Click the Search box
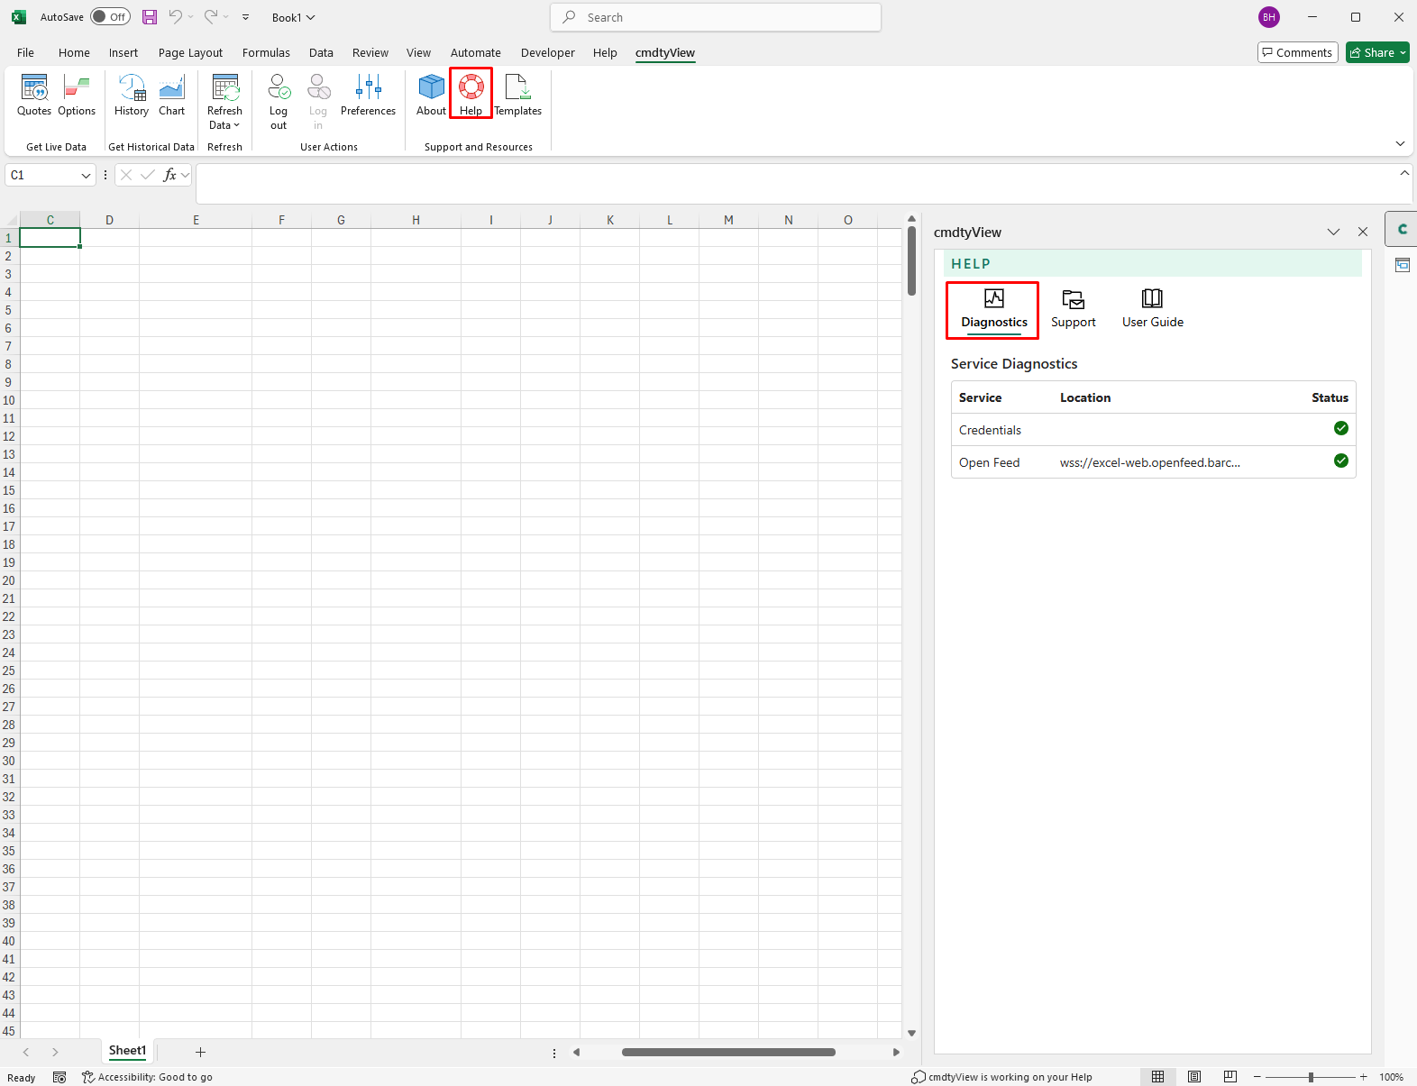 click(x=716, y=17)
